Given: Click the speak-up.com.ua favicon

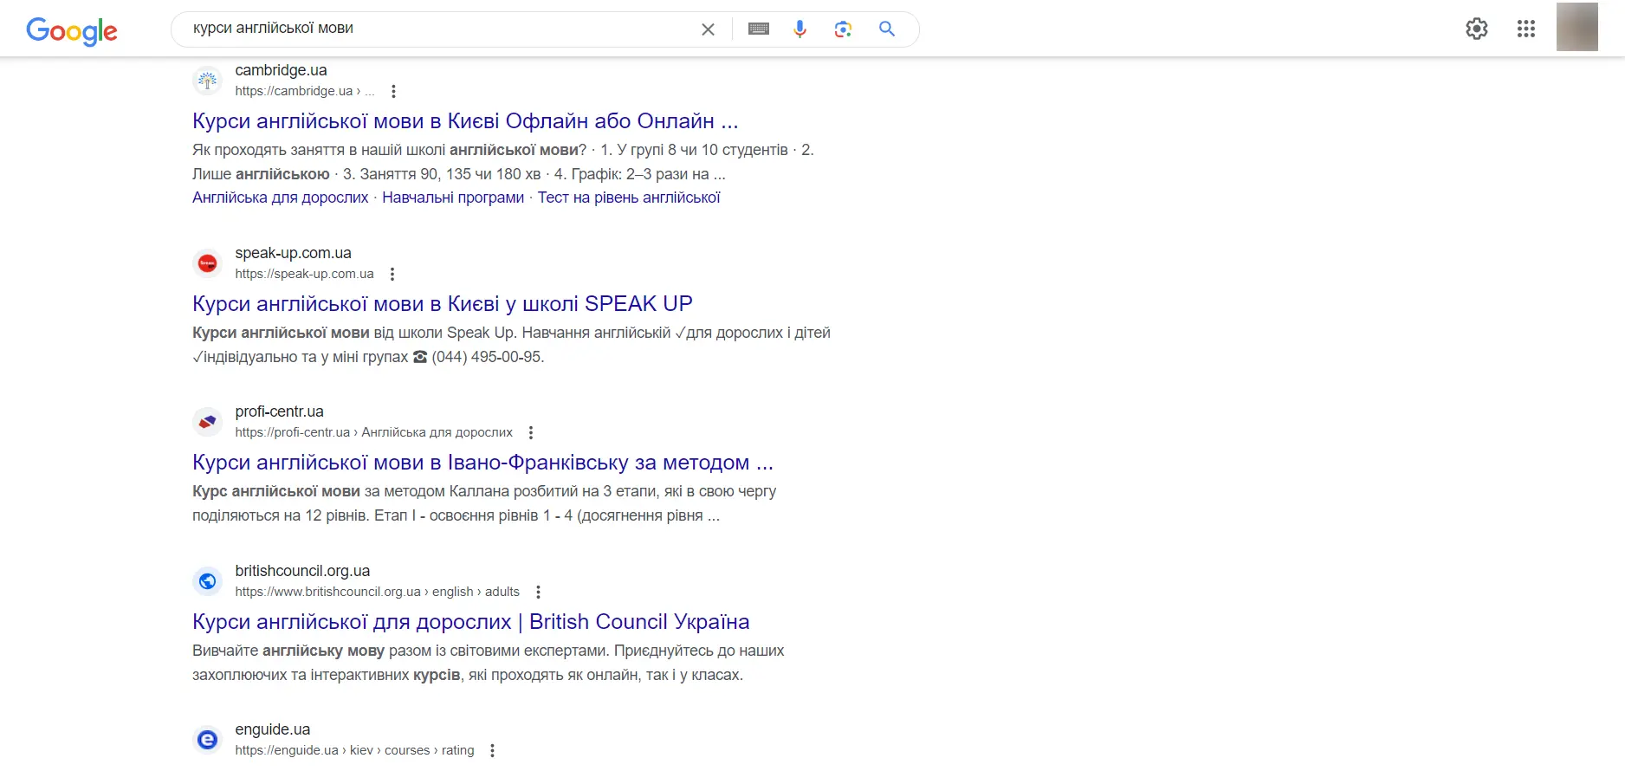Looking at the screenshot, I should point(207,263).
